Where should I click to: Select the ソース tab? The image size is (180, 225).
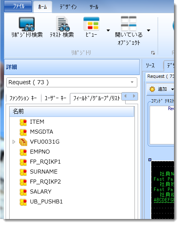[150, 66]
